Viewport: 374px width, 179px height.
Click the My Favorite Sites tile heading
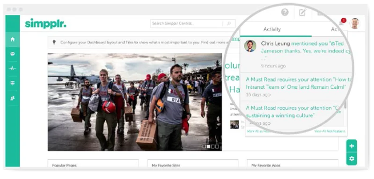pyautogui.click(x=166, y=165)
